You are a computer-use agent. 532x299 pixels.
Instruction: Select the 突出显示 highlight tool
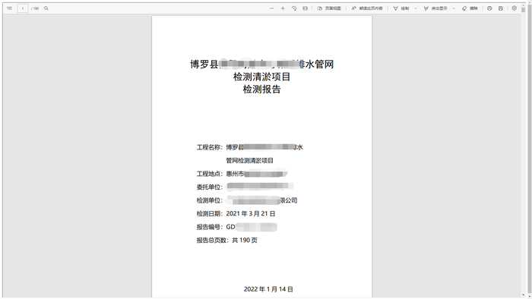[435, 8]
